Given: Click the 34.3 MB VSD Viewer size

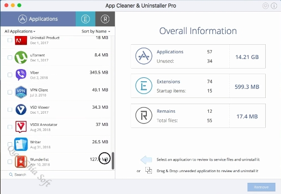Looking at the screenshot, I should pyautogui.click(x=100, y=107).
